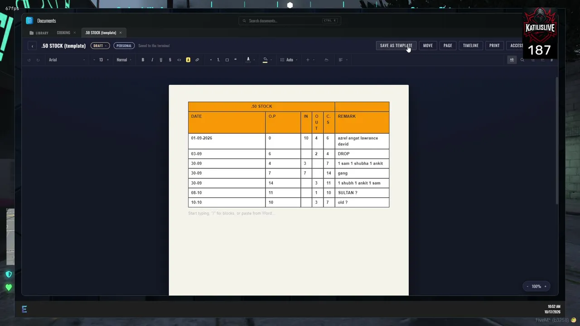580x326 pixels.
Task: Zoom in with the plus control
Action: [x=545, y=286]
